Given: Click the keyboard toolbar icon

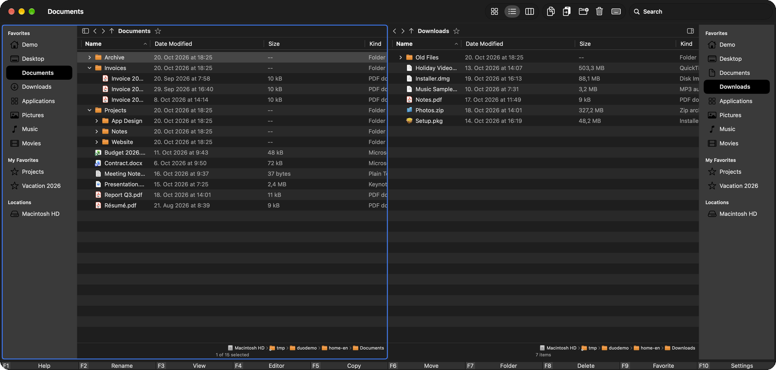Looking at the screenshot, I should [616, 12].
